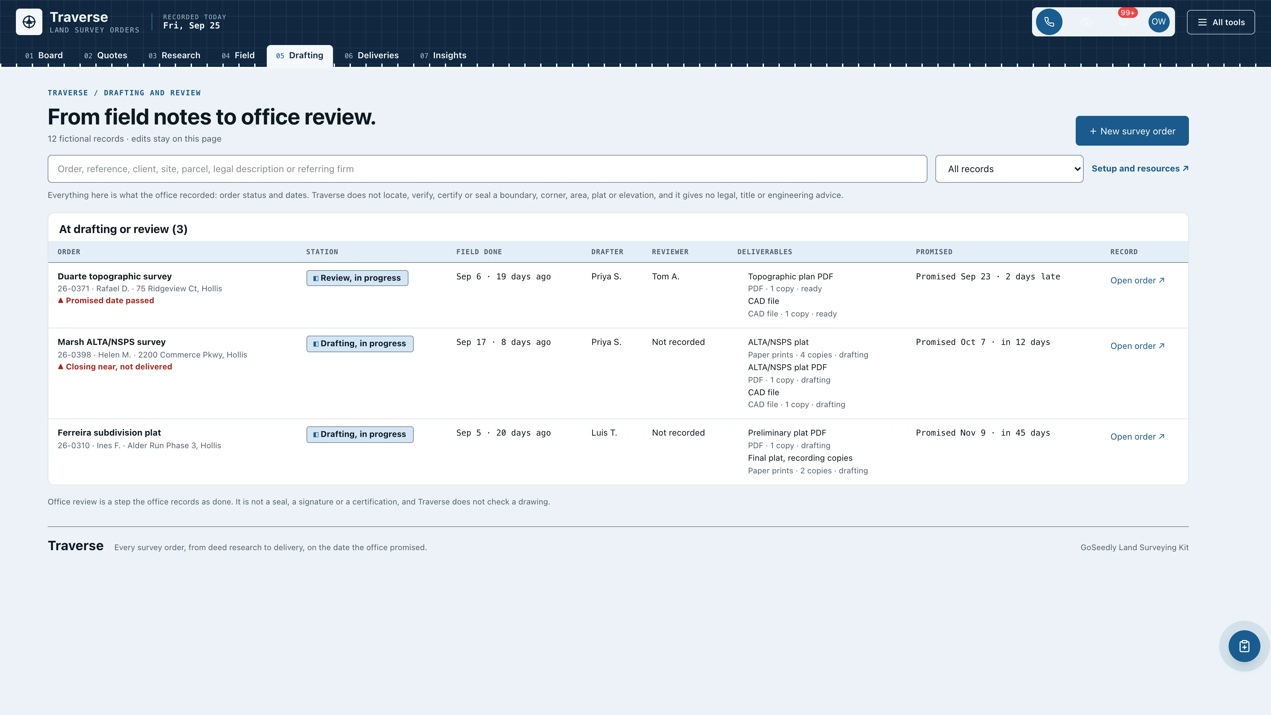
Task: Click Ferreira row's Drafting, in progress badge
Action: (x=360, y=434)
